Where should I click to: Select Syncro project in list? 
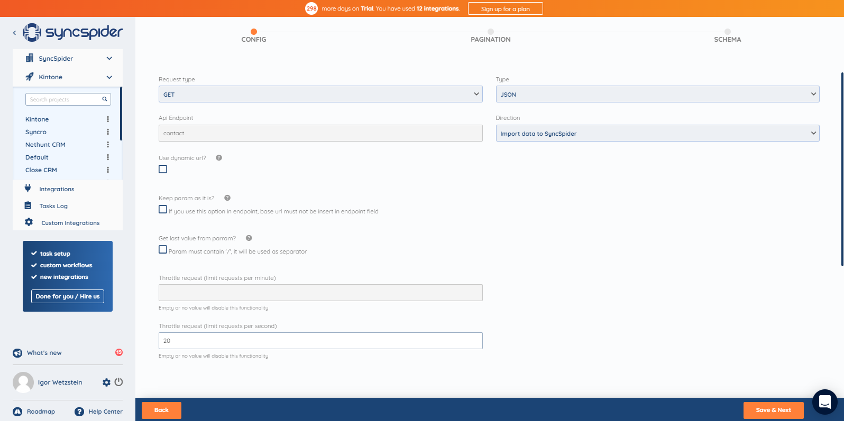36,132
